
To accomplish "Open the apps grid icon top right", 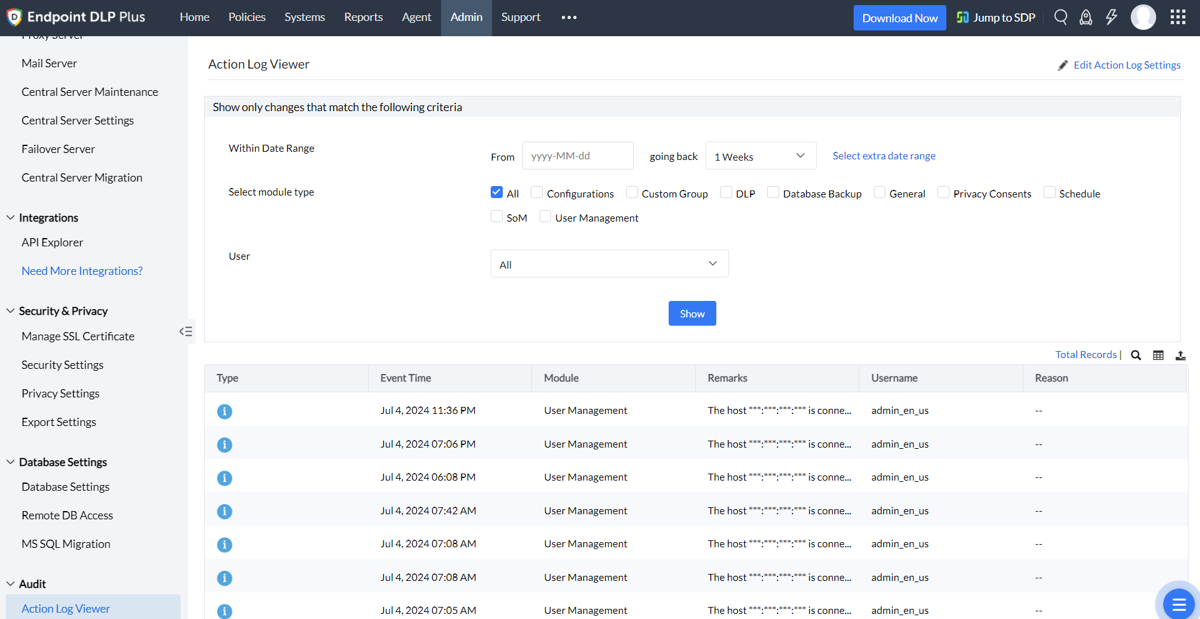I will point(1178,17).
